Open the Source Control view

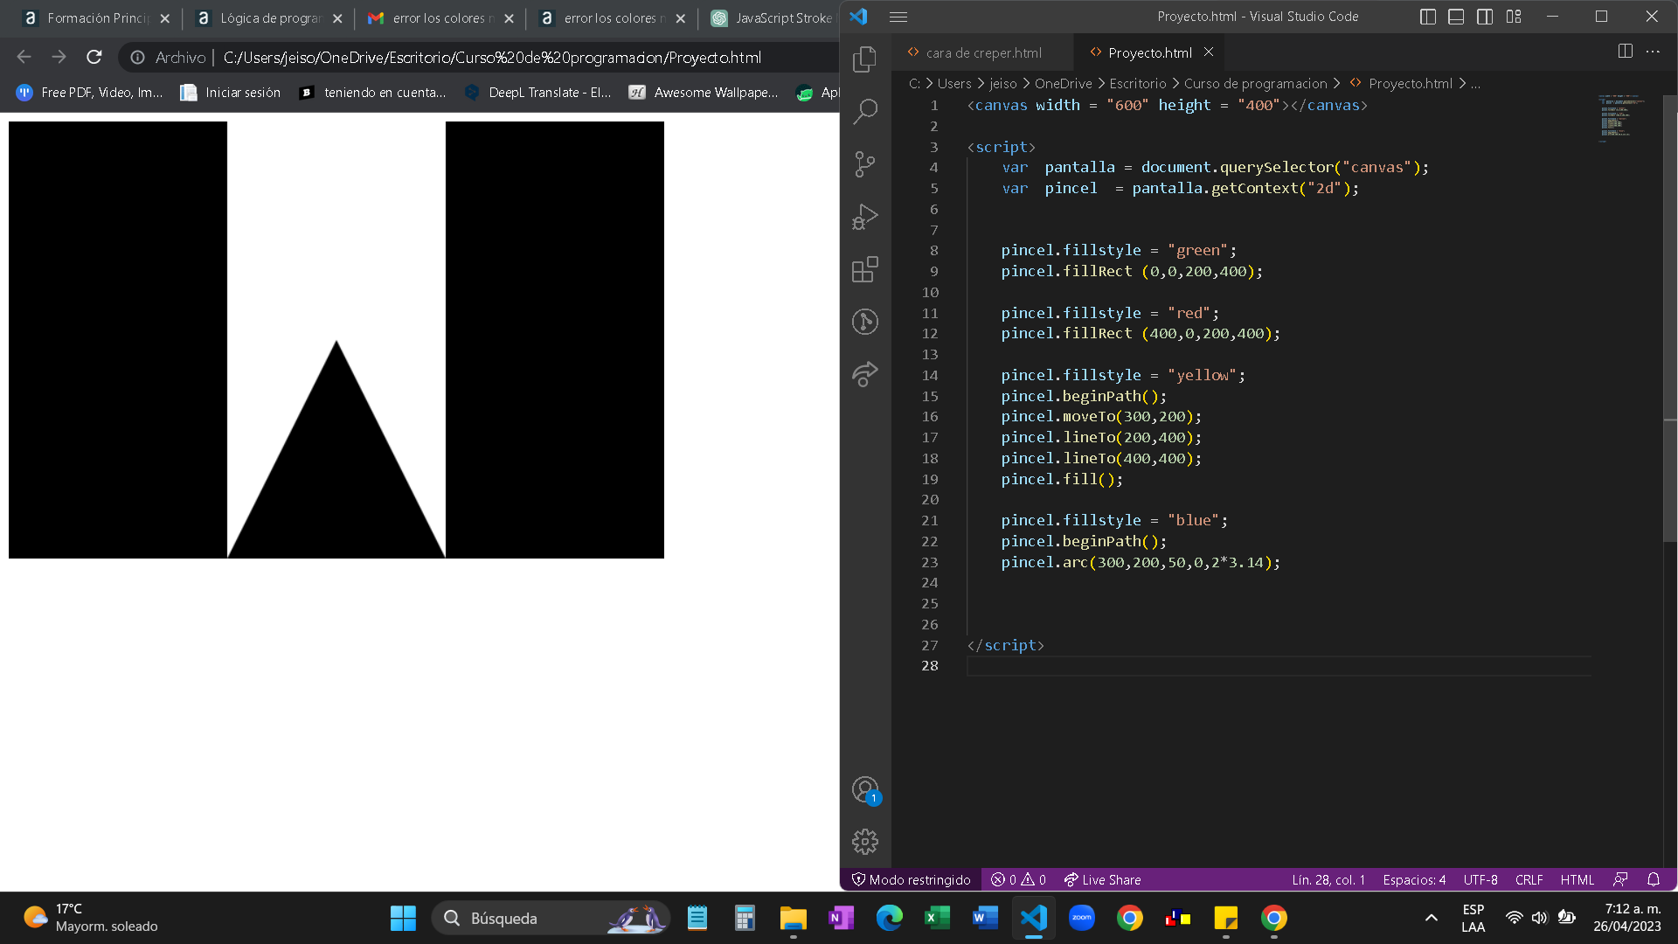(864, 163)
